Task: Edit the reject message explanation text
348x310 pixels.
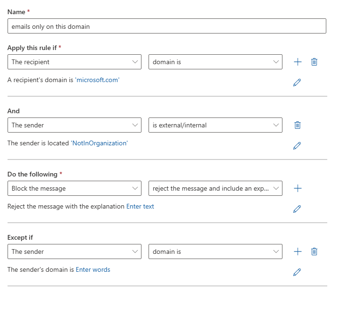Action: 297,209
